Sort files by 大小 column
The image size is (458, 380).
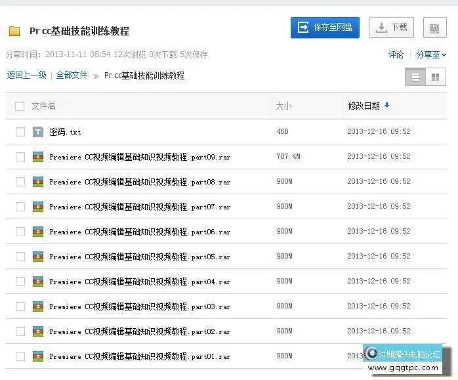283,106
